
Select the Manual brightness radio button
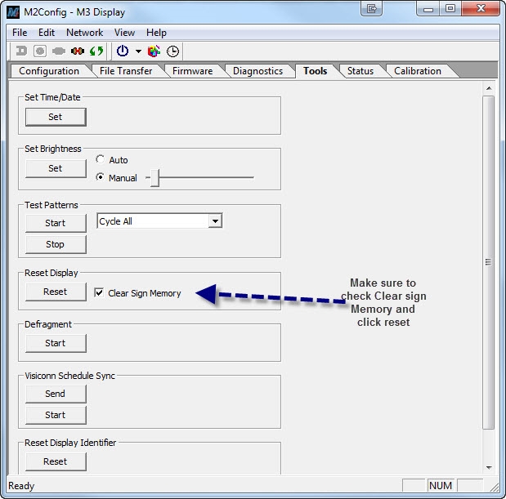click(x=101, y=177)
